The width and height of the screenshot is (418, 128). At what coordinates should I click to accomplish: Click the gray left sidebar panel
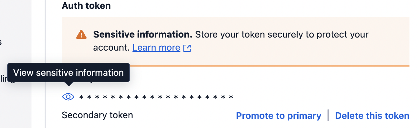pos(16,64)
